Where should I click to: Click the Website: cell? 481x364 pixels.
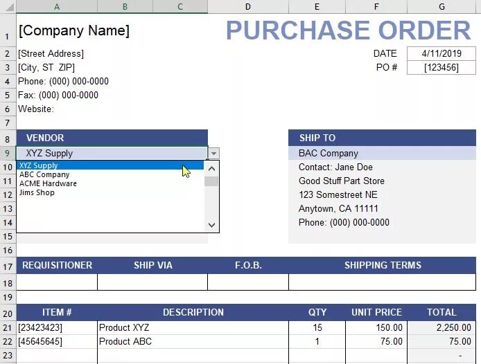click(36, 109)
